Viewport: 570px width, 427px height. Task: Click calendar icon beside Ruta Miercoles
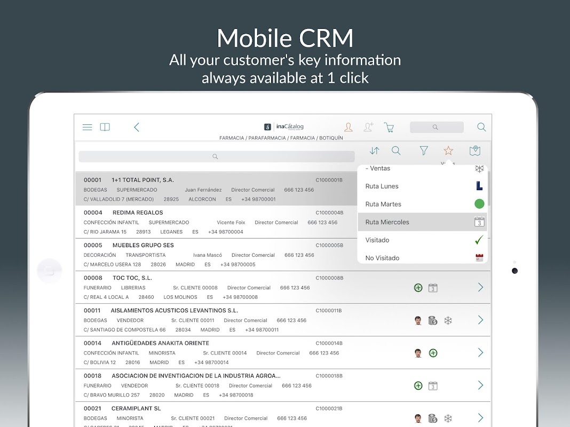(x=479, y=222)
